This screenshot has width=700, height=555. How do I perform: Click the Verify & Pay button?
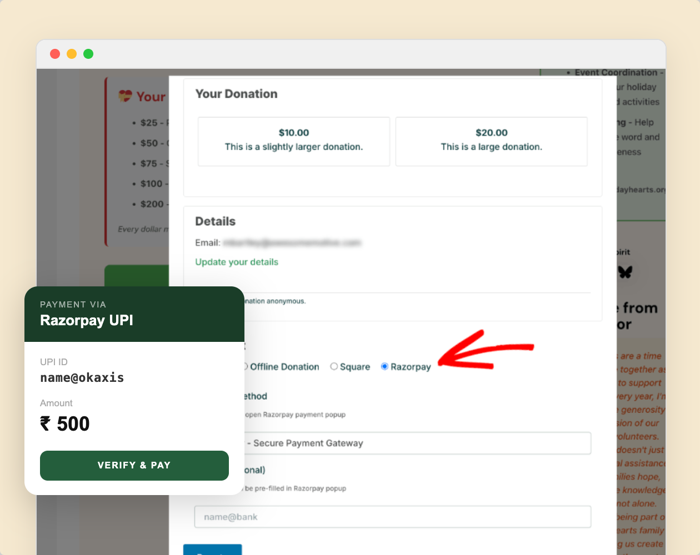[x=134, y=466]
